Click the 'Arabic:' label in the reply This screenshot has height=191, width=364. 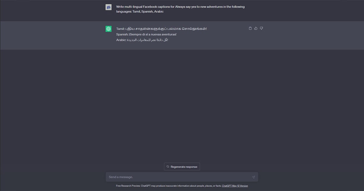[121, 40]
